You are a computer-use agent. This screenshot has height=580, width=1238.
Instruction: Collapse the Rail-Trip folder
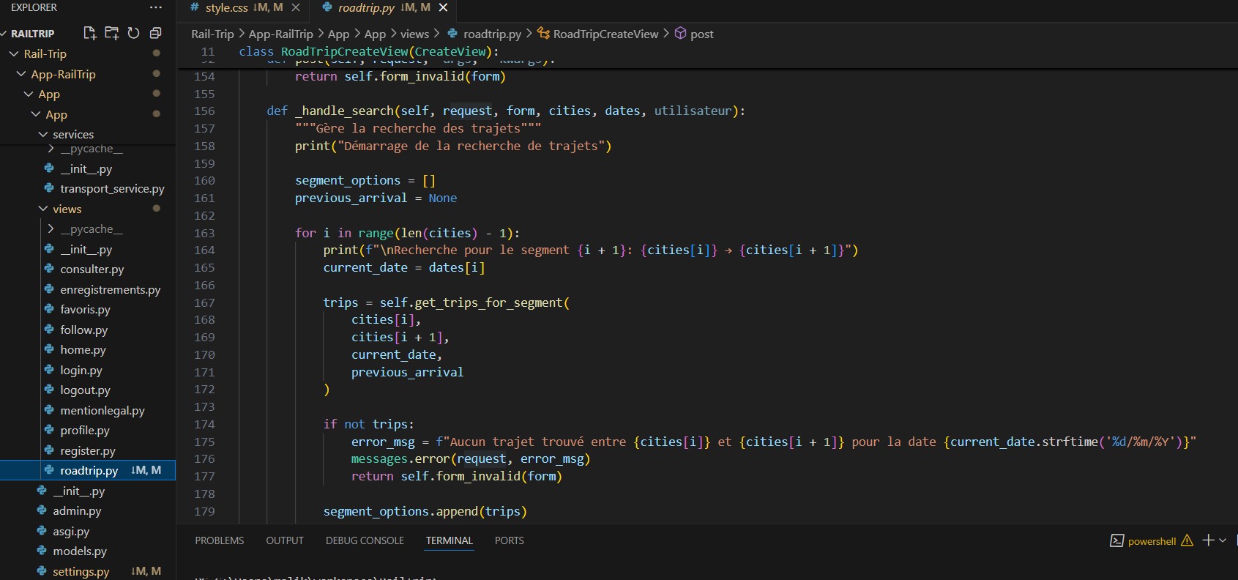coord(13,53)
